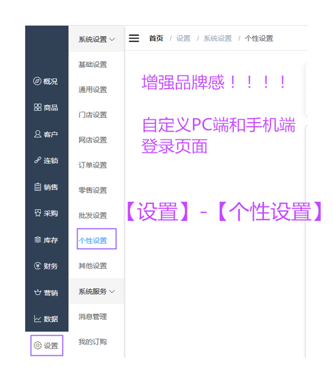Click the 系统设置 section header text
Viewport: 333px width, 383px height.
click(x=93, y=39)
